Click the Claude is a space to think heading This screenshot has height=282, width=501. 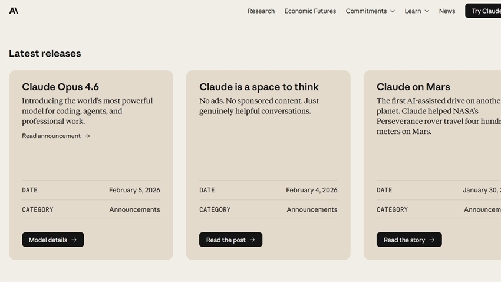(x=259, y=87)
